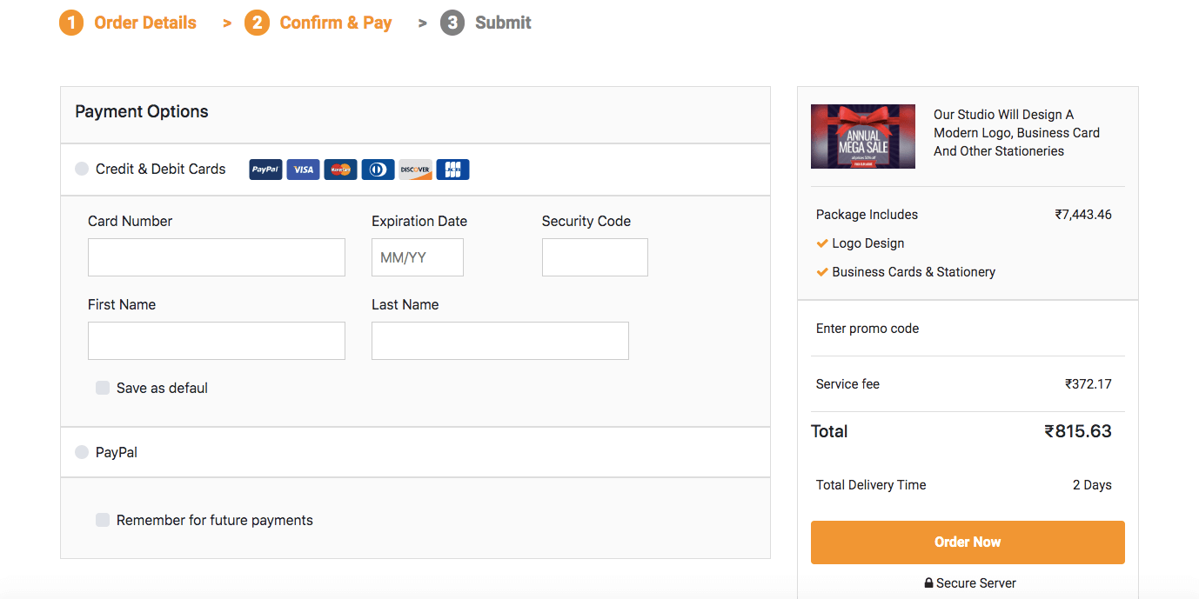Select Credit & Debit Cards radio button

click(82, 170)
